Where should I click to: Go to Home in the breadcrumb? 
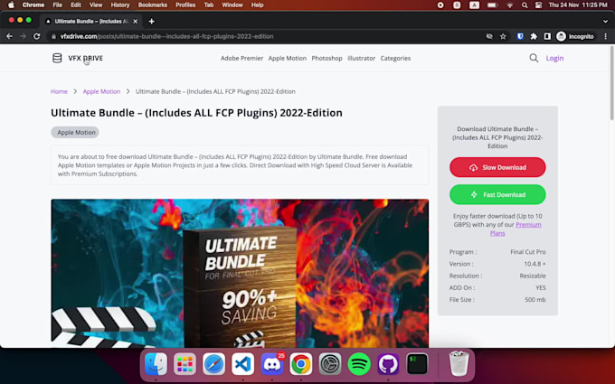59,91
